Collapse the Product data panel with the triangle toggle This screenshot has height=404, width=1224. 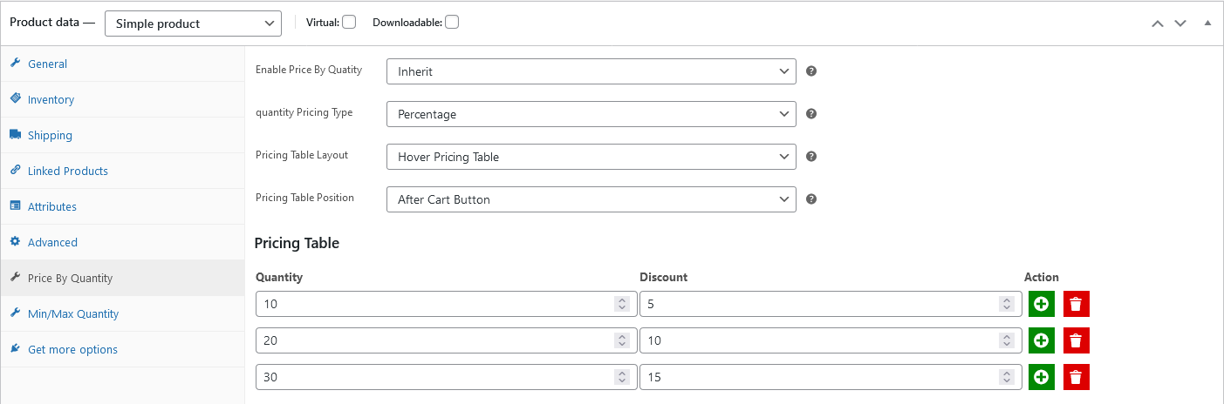(1207, 24)
